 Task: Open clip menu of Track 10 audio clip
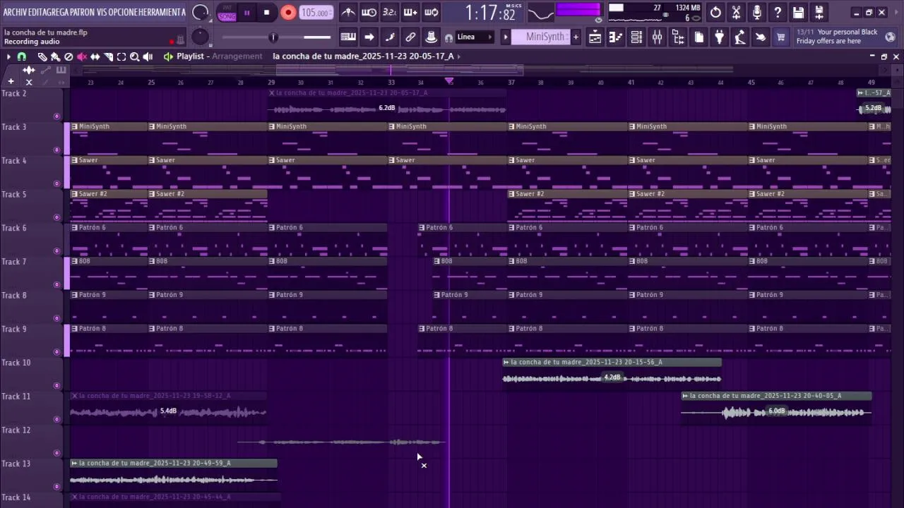(x=506, y=362)
